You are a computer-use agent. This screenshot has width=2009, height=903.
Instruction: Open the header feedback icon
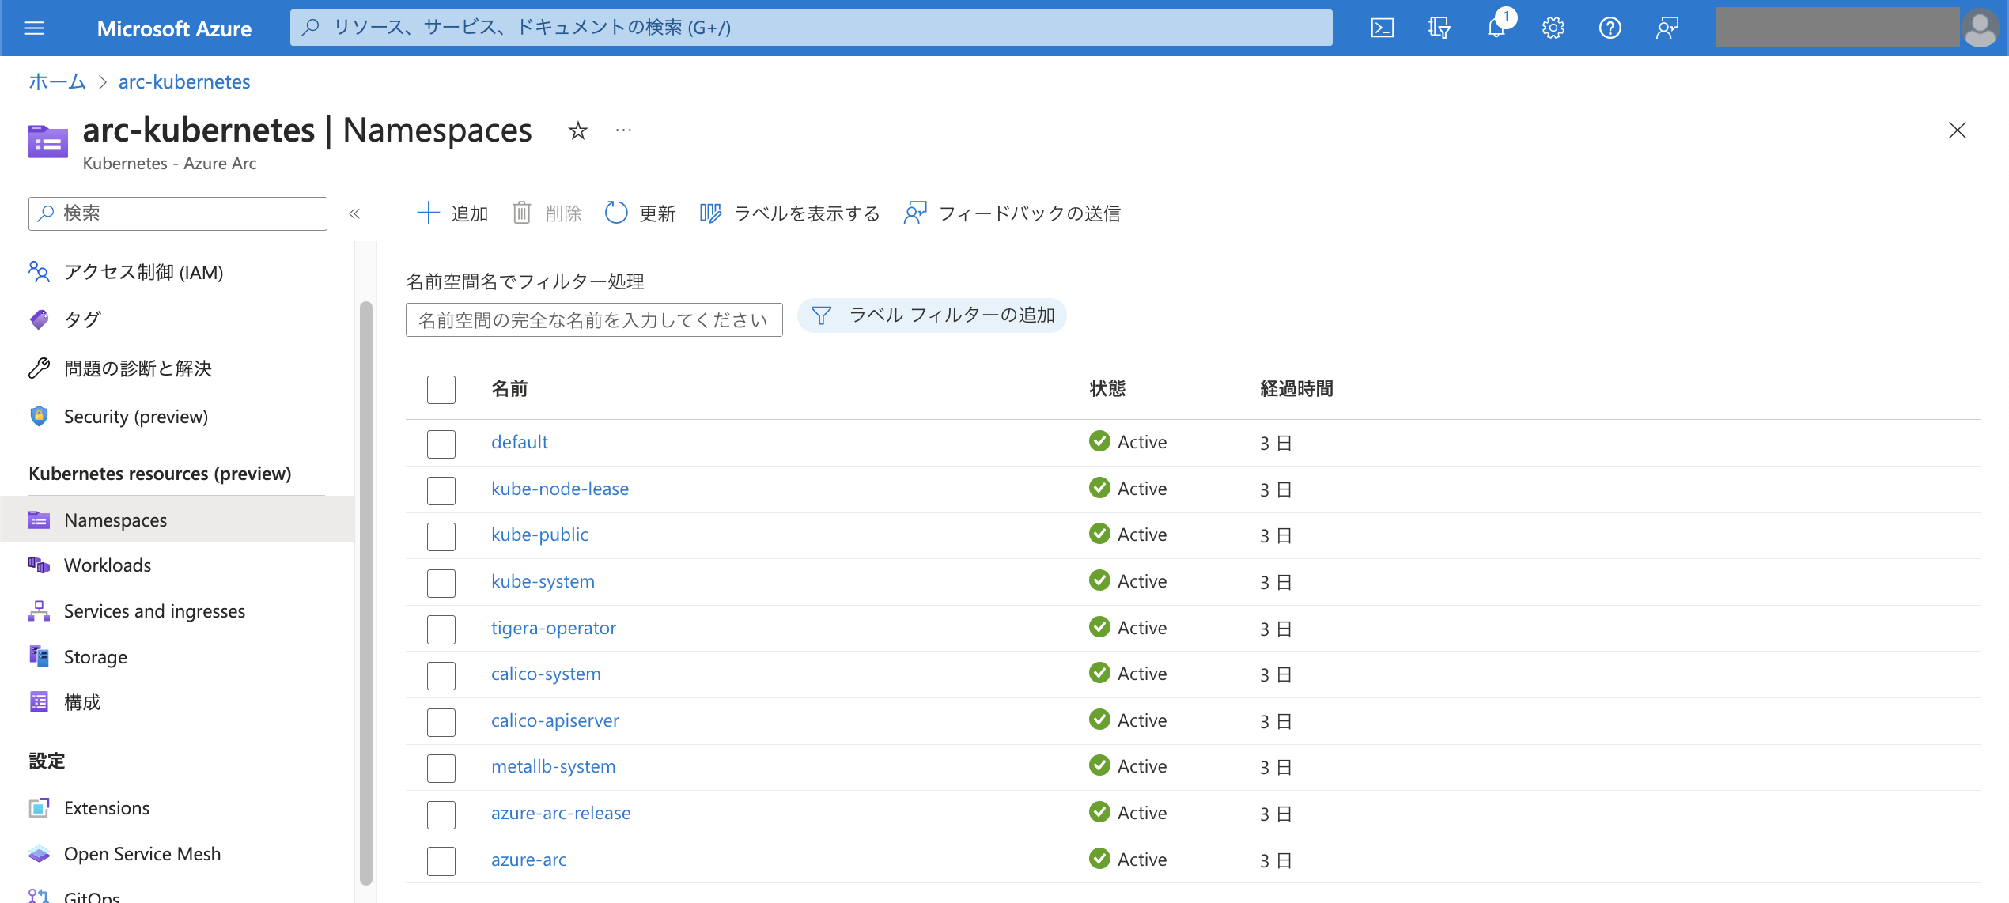(1667, 28)
